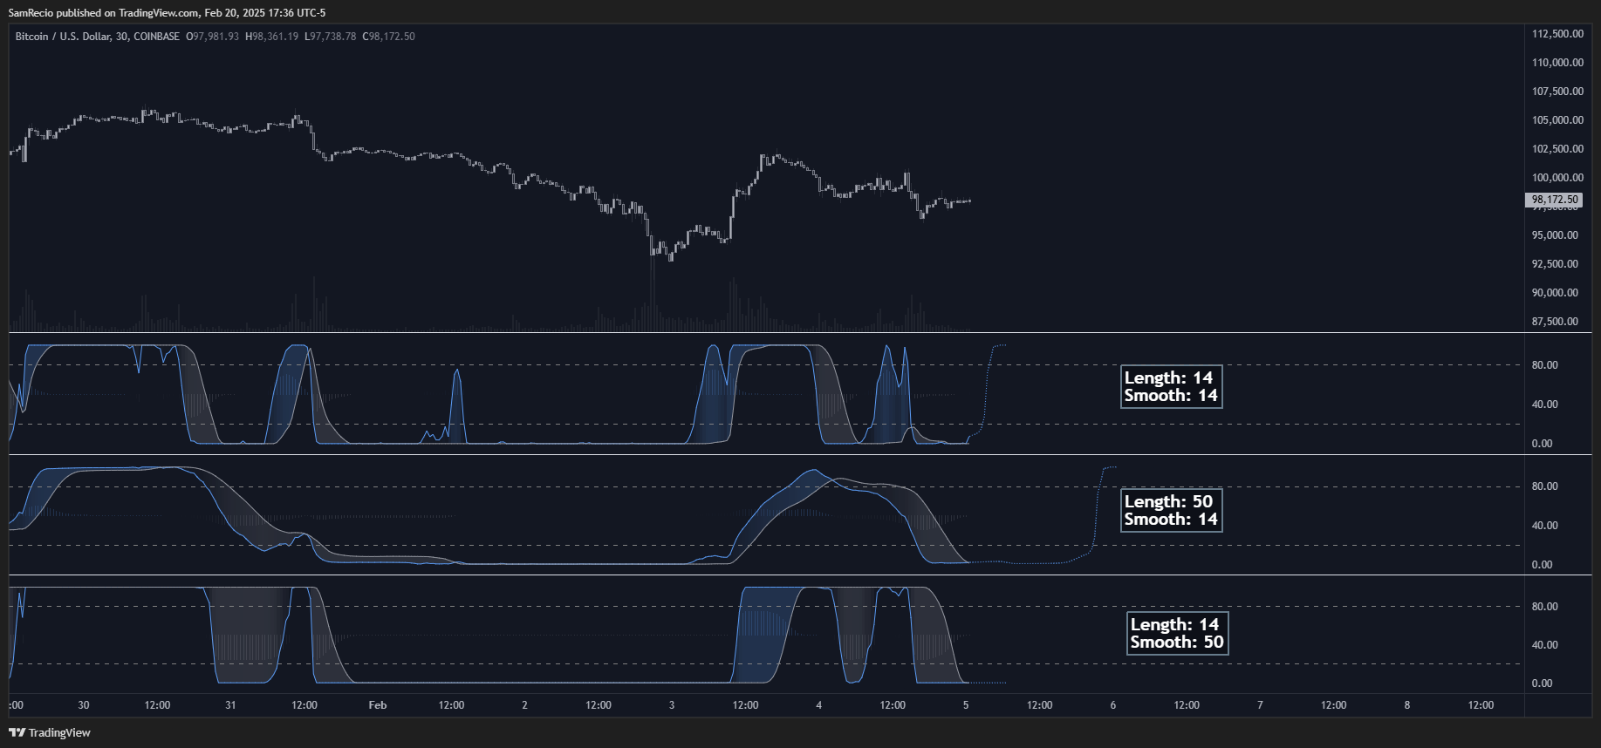The height and width of the screenshot is (748, 1601).
Task: Click 40.00 on the Length 14 Smooth 50 pane axis
Action: coord(1544,645)
